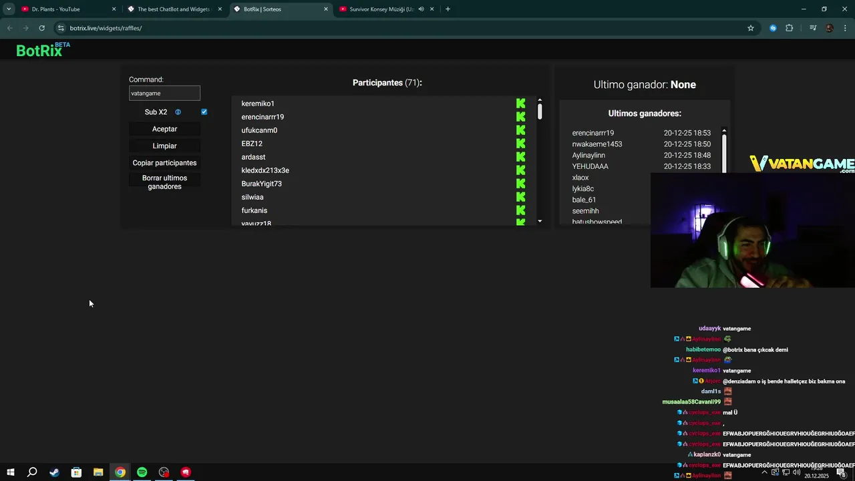Click winner bale_61 in the winners list
This screenshot has width=855, height=481.
pyautogui.click(x=584, y=200)
